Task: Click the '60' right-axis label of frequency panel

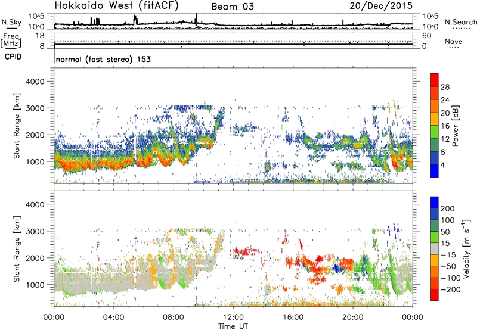Action: click(426, 36)
